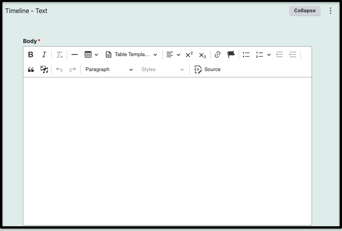The width and height of the screenshot is (342, 231).
Task: Click the anchor flag icon
Action: [231, 54]
